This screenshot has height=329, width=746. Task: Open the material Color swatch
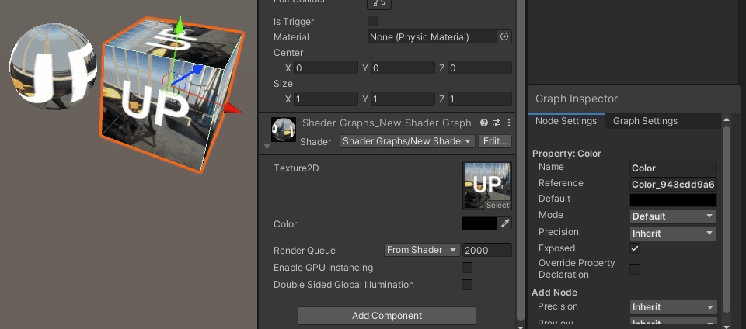[x=479, y=224]
